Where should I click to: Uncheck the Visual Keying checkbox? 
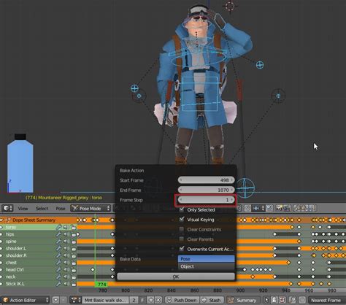coord(182,219)
